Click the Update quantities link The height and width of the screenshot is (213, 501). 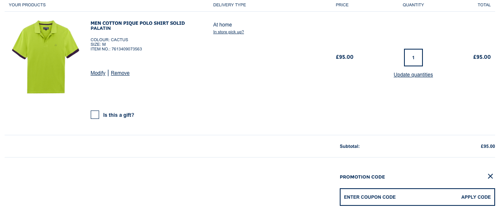tap(413, 75)
